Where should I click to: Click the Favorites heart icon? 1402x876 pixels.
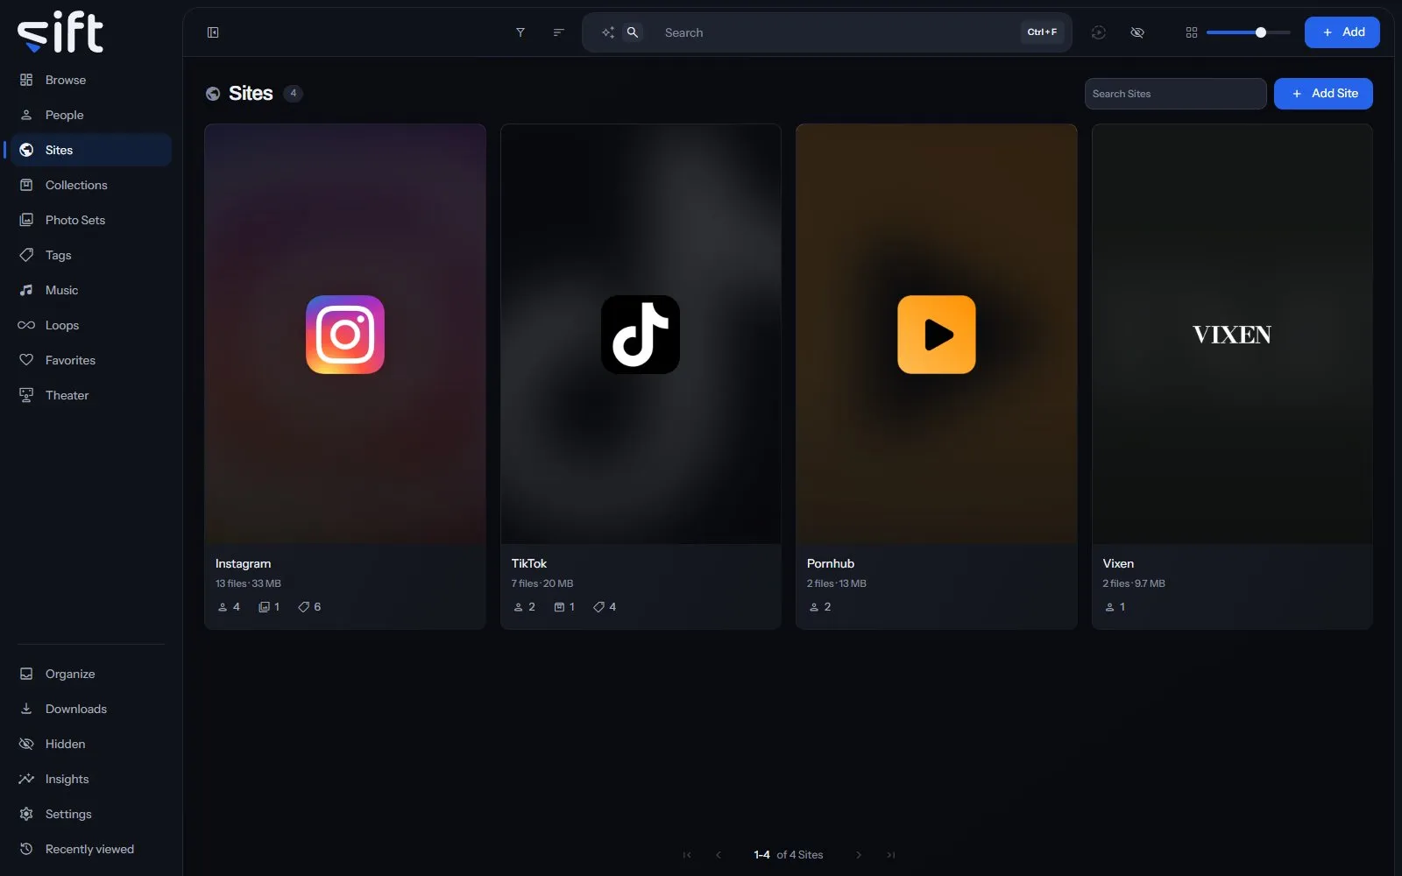tap(26, 360)
